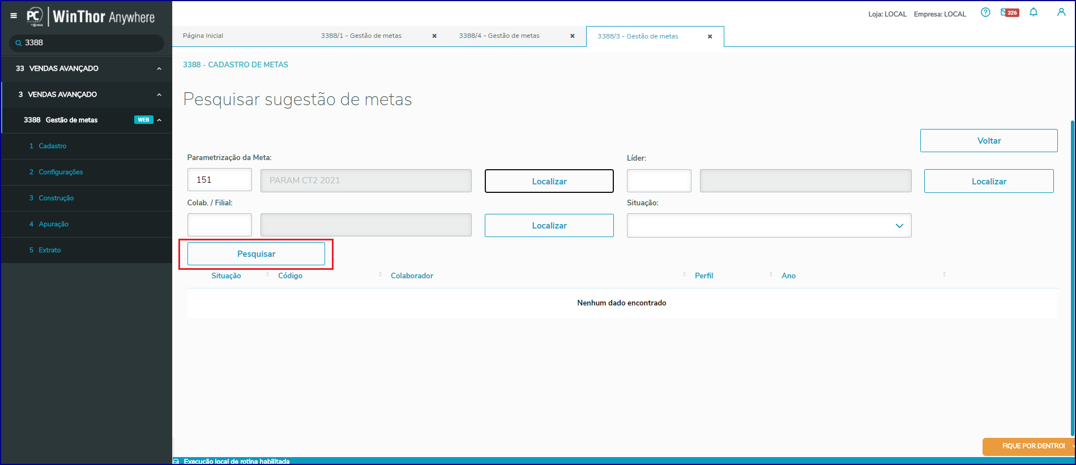The width and height of the screenshot is (1076, 465).
Task: Open the user profile icon
Action: tap(1061, 12)
